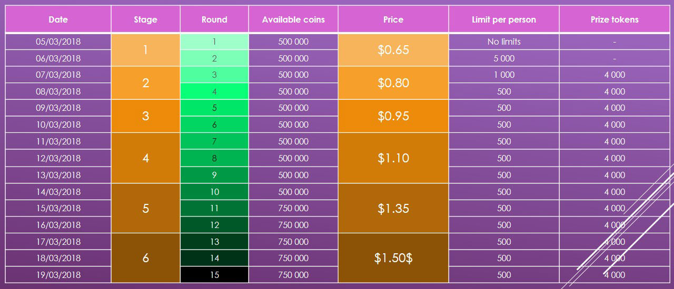Select the Stage column header
Screen dimensions: 674x289
pyautogui.click(x=145, y=19)
